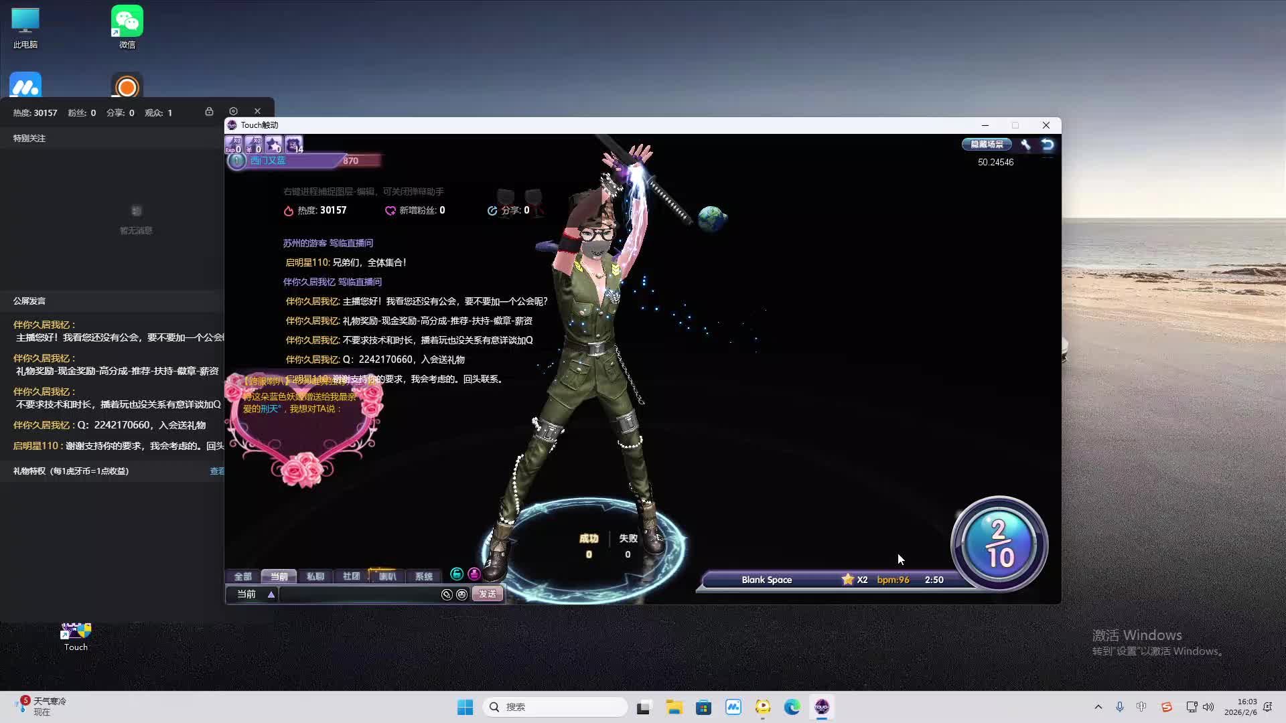The width and height of the screenshot is (1286, 723).
Task: Click the blue return arrow icon
Action: tap(1048, 145)
